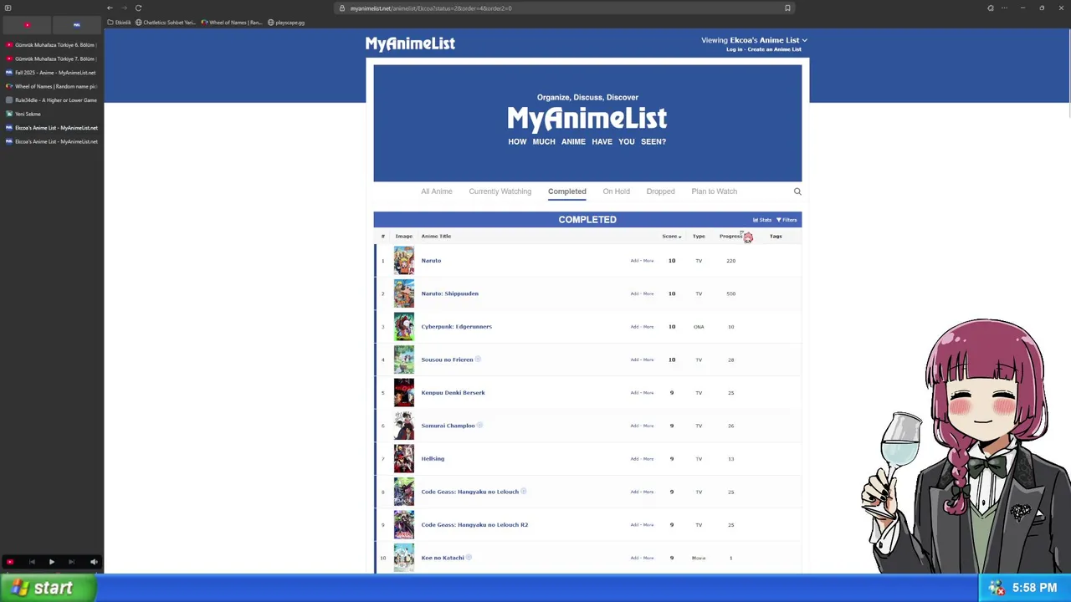Click the address bar lock icon
This screenshot has height=602, width=1071.
tap(342, 8)
